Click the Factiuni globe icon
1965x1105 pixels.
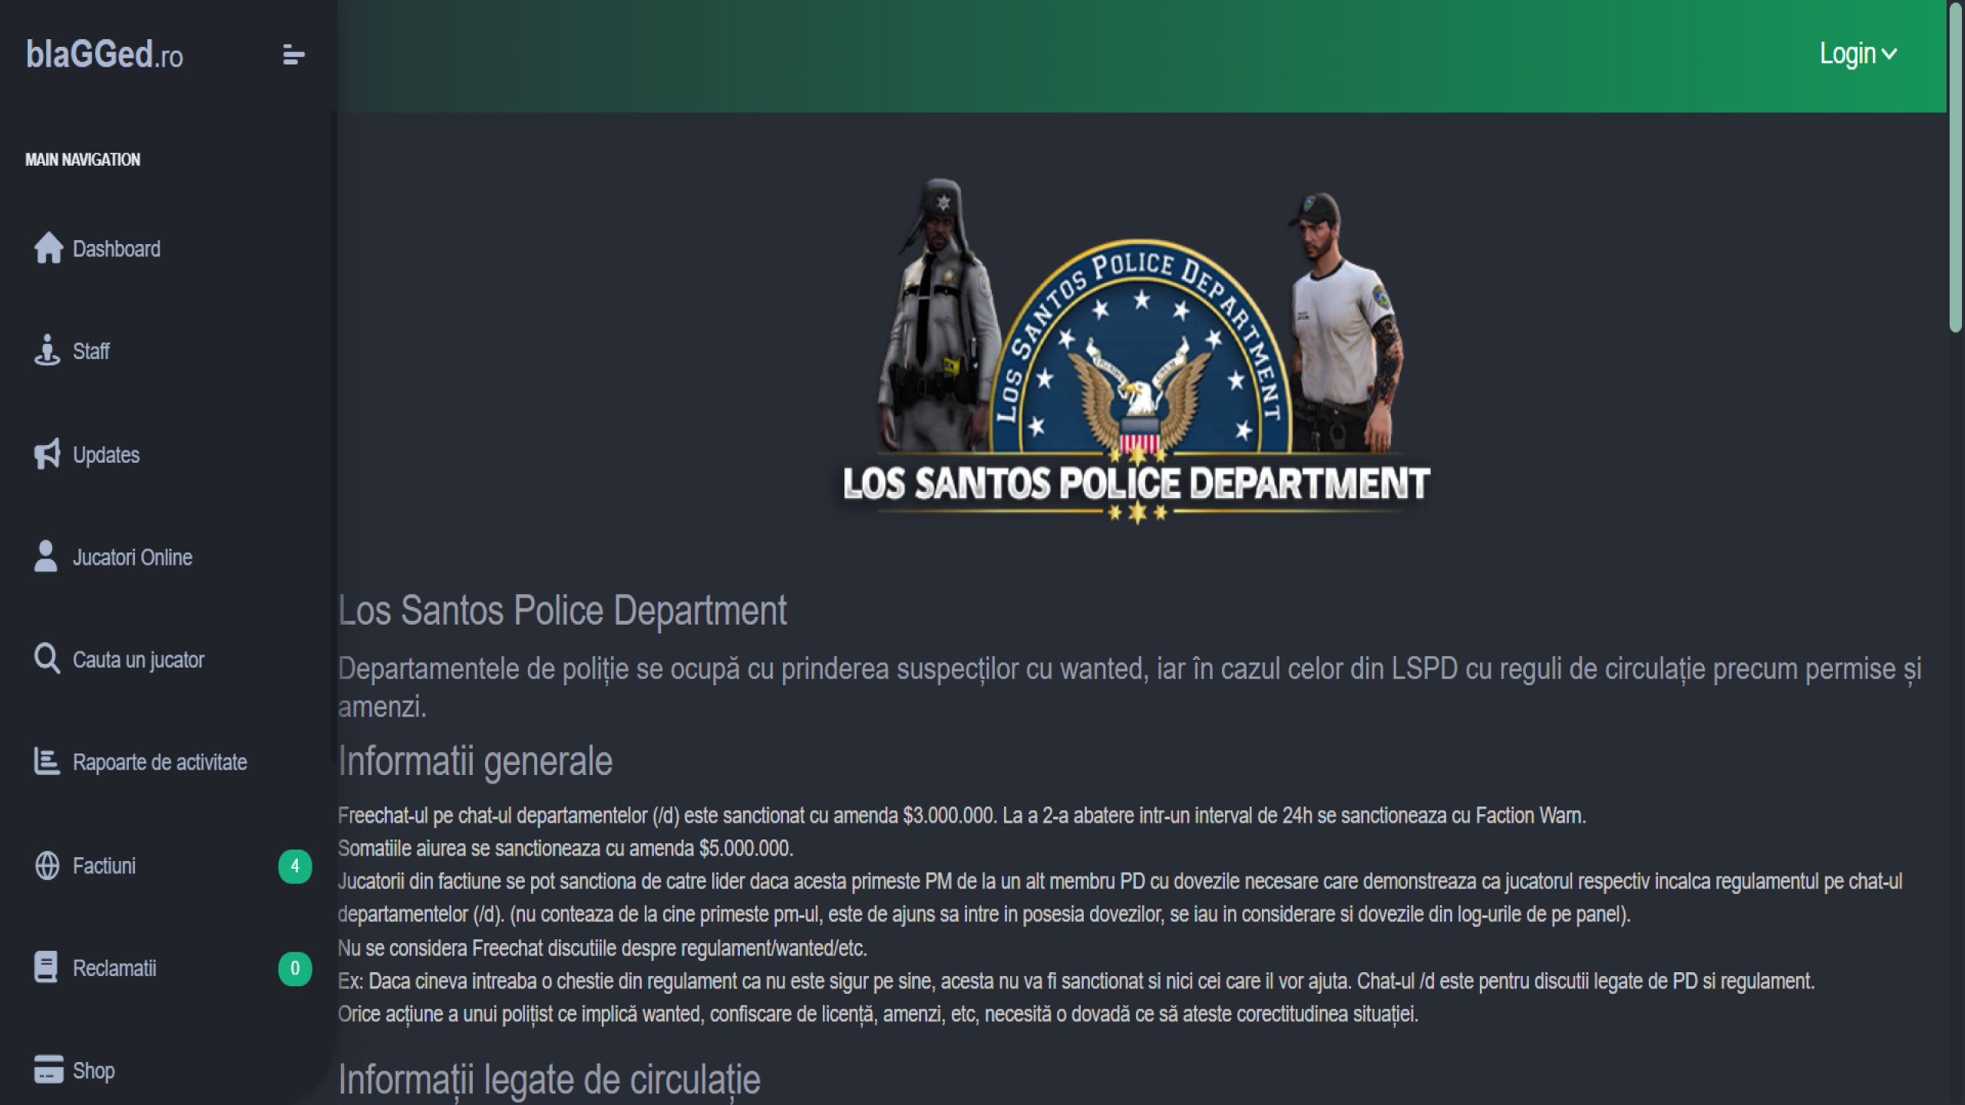[47, 866]
